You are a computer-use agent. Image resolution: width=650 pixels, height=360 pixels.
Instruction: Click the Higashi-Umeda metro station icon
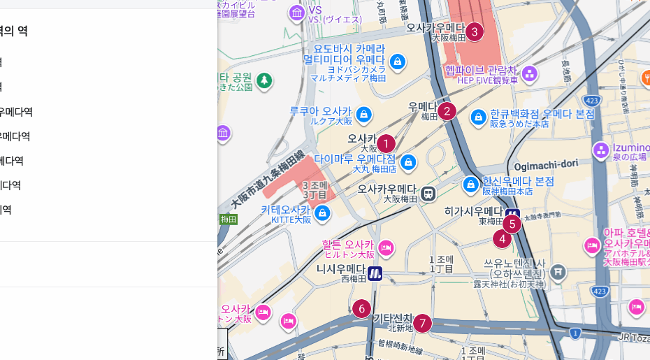click(512, 214)
